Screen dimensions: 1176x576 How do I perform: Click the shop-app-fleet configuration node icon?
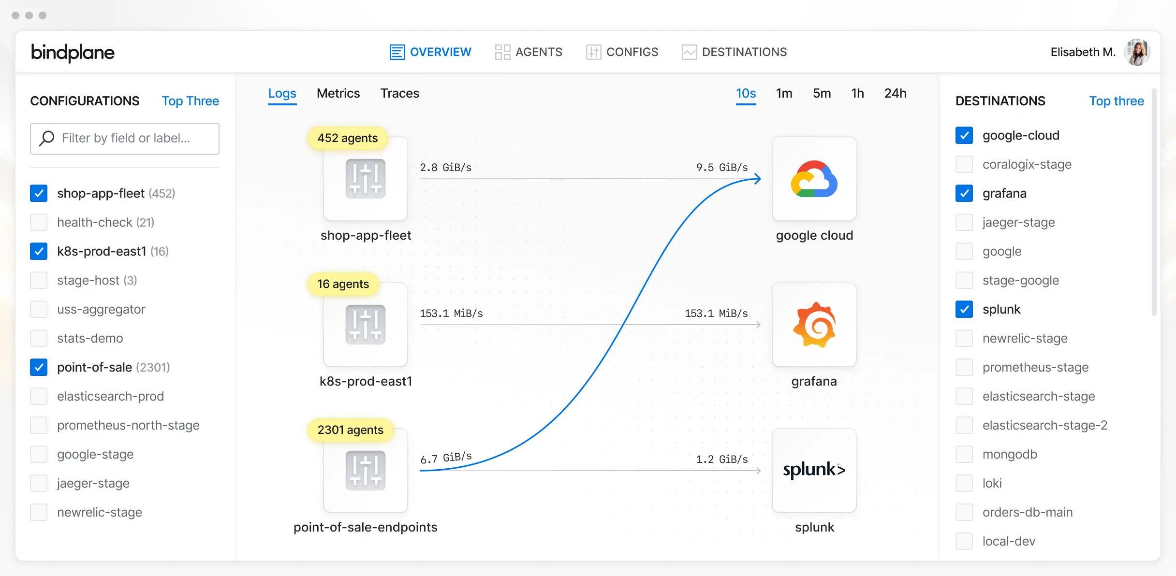[365, 179]
